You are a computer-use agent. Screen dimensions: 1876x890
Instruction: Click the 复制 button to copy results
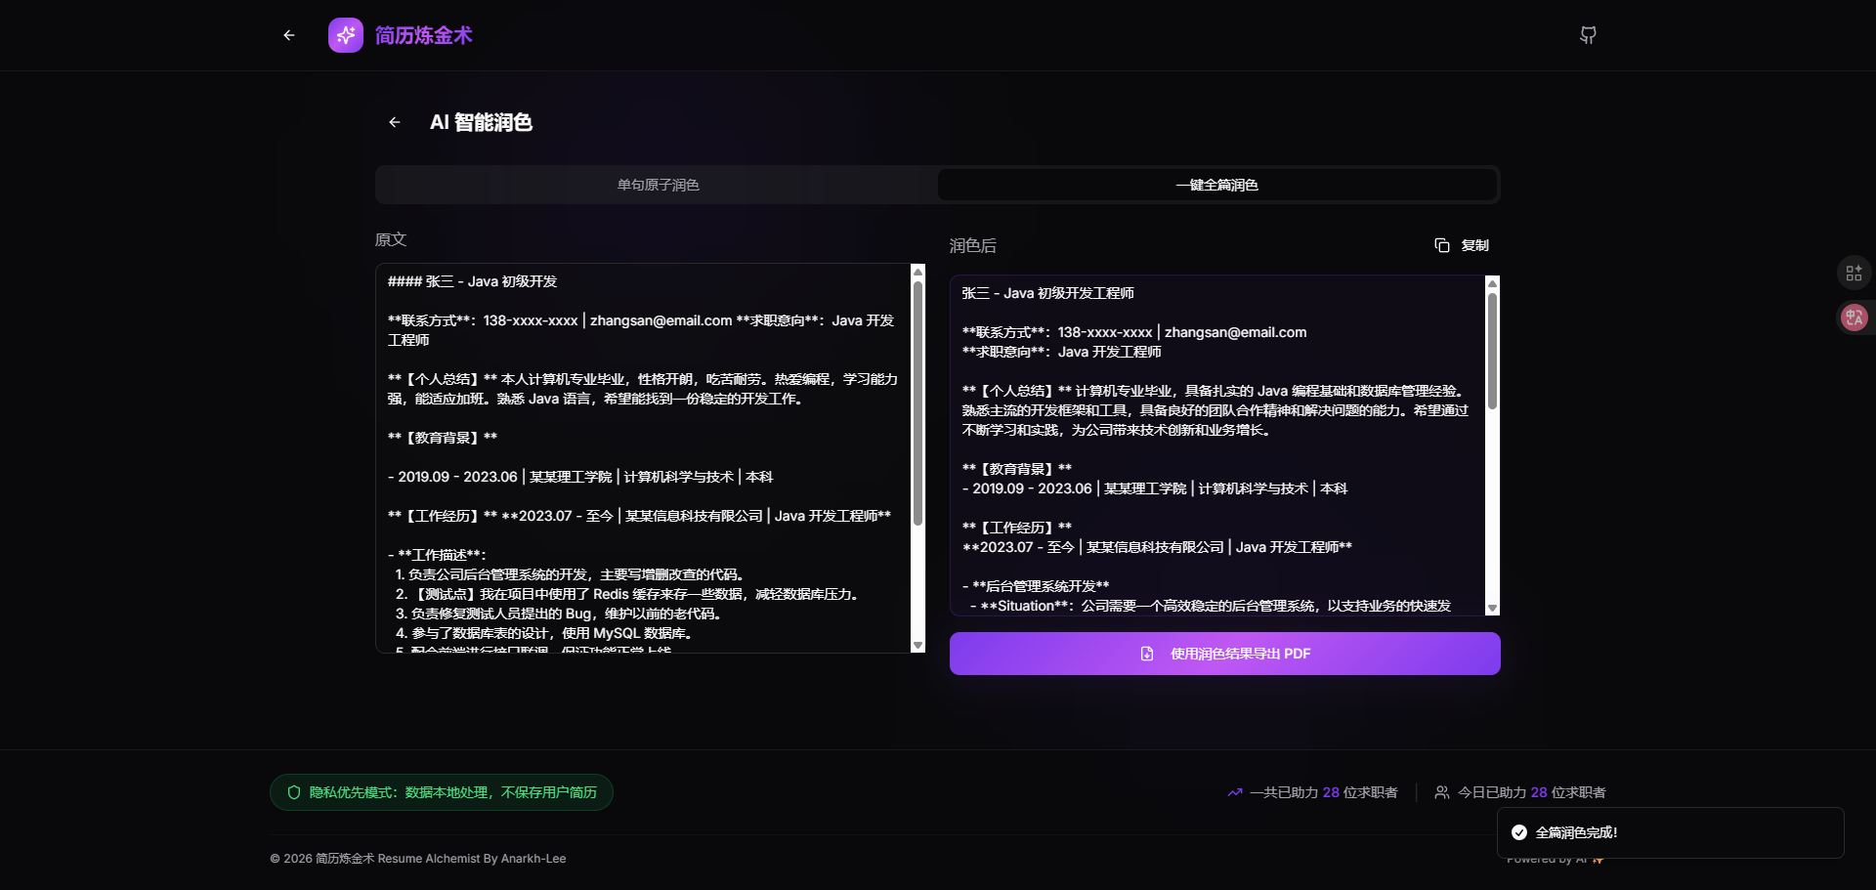[x=1463, y=245]
